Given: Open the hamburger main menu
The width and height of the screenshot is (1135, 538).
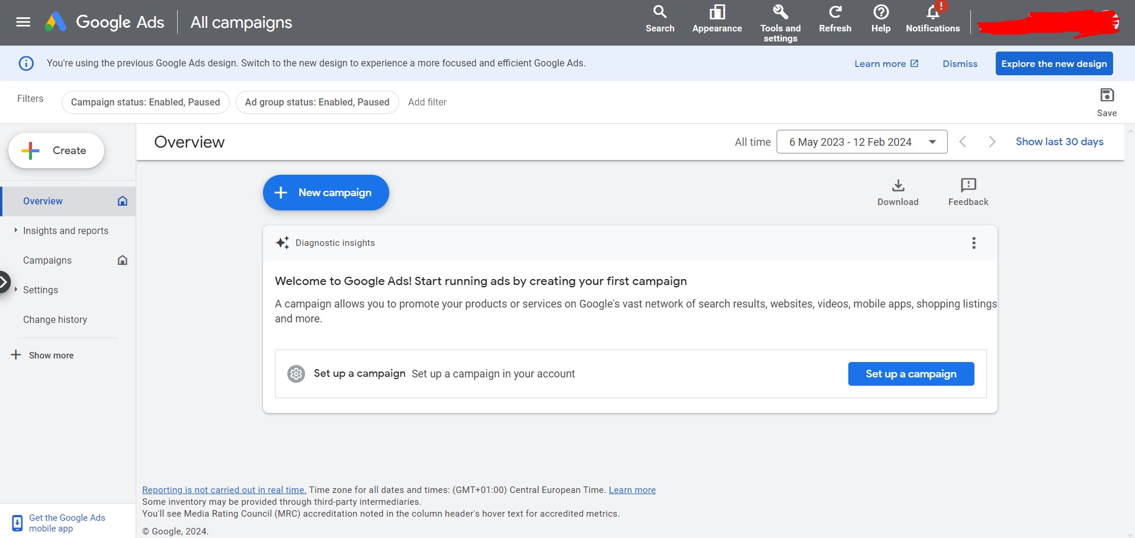Looking at the screenshot, I should (23, 22).
